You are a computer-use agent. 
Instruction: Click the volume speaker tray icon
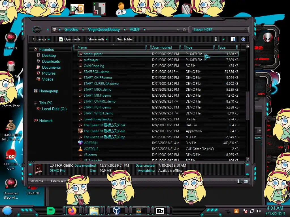[x=259, y=211]
